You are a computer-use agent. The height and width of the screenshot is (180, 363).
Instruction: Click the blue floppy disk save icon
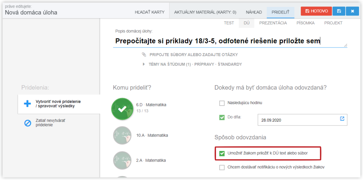(x=339, y=11)
